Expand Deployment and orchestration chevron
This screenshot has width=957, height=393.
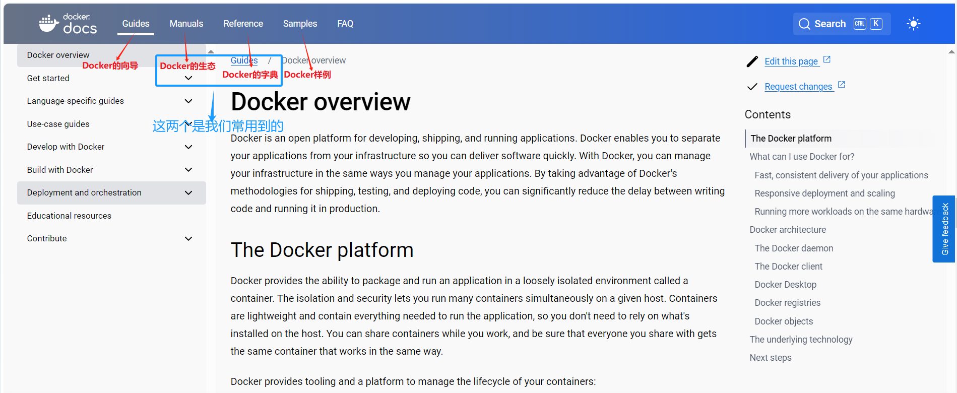[188, 192]
